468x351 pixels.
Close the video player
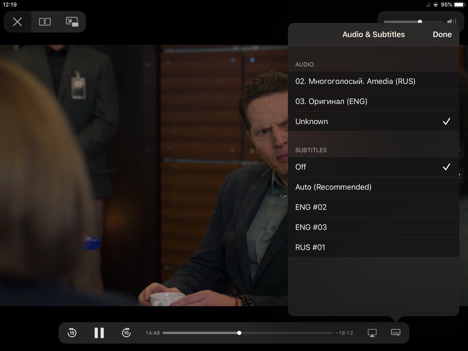18,22
